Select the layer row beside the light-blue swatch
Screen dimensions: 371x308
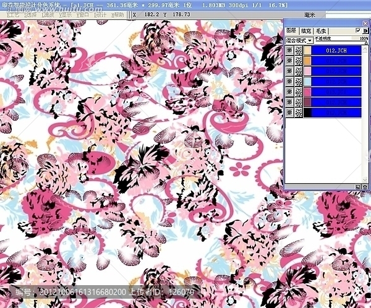tap(336, 82)
